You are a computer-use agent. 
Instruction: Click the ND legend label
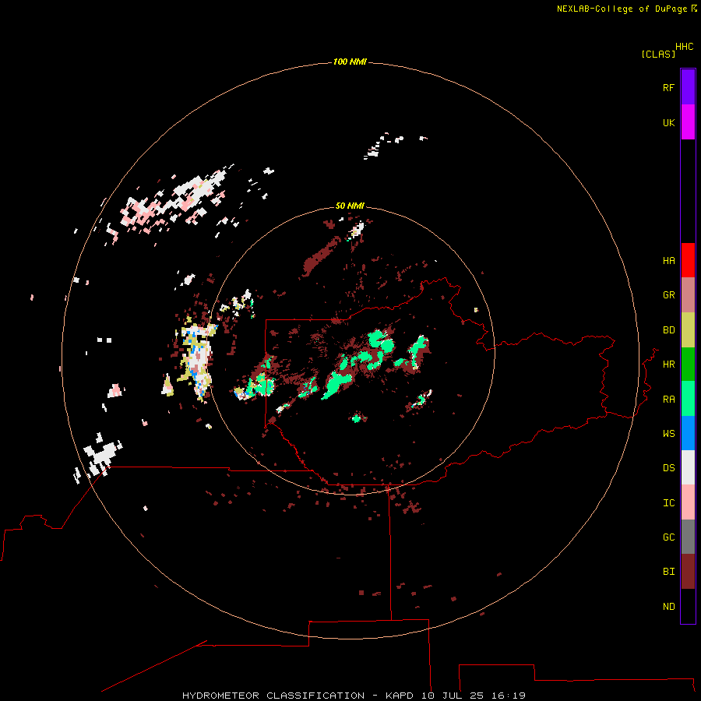[x=668, y=607]
